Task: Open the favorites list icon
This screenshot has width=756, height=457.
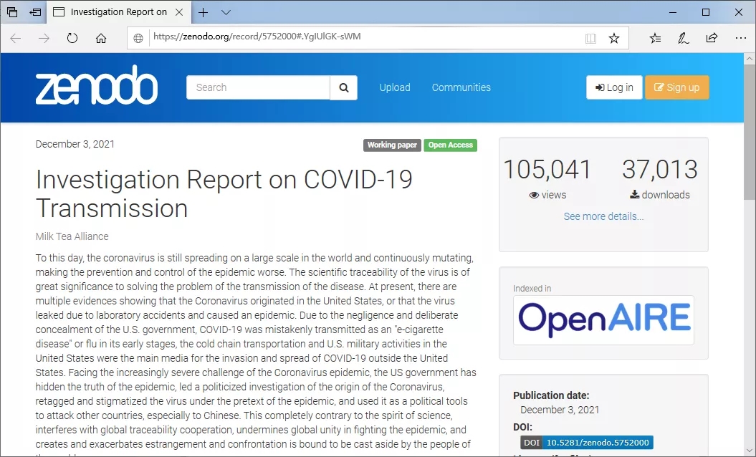Action: coord(655,39)
